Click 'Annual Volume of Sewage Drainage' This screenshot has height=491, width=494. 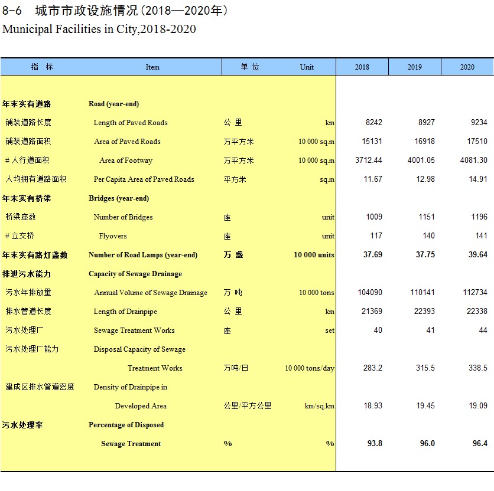tap(151, 293)
